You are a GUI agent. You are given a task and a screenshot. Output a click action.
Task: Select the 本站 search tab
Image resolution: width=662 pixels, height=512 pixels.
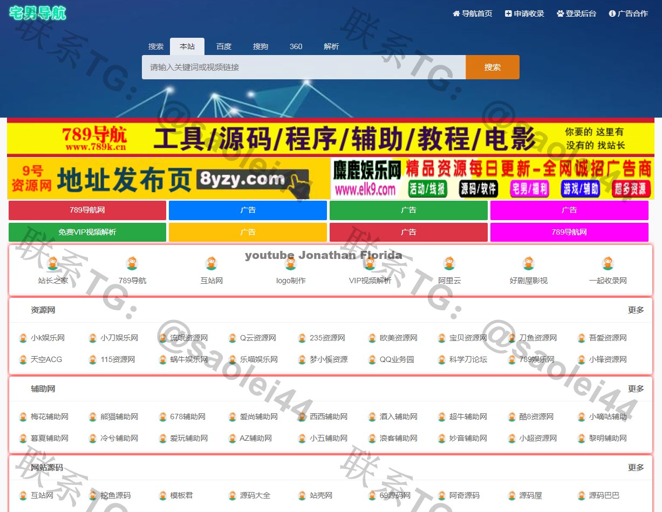187,46
